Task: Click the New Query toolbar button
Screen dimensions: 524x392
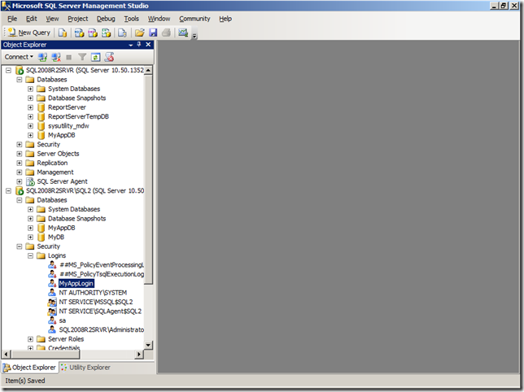Action: pos(29,33)
